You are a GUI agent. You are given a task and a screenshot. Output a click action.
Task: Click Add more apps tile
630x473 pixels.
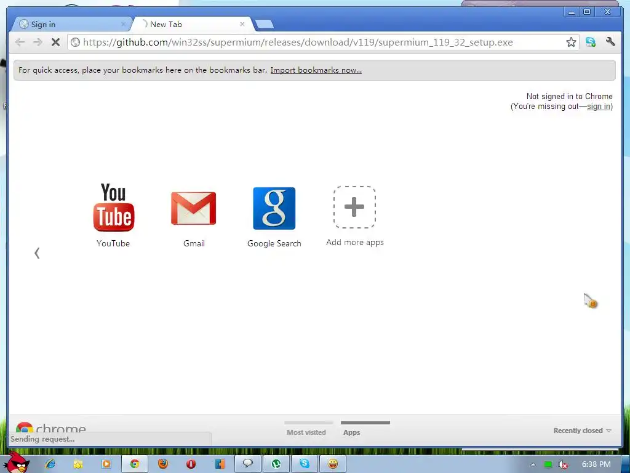[355, 216]
